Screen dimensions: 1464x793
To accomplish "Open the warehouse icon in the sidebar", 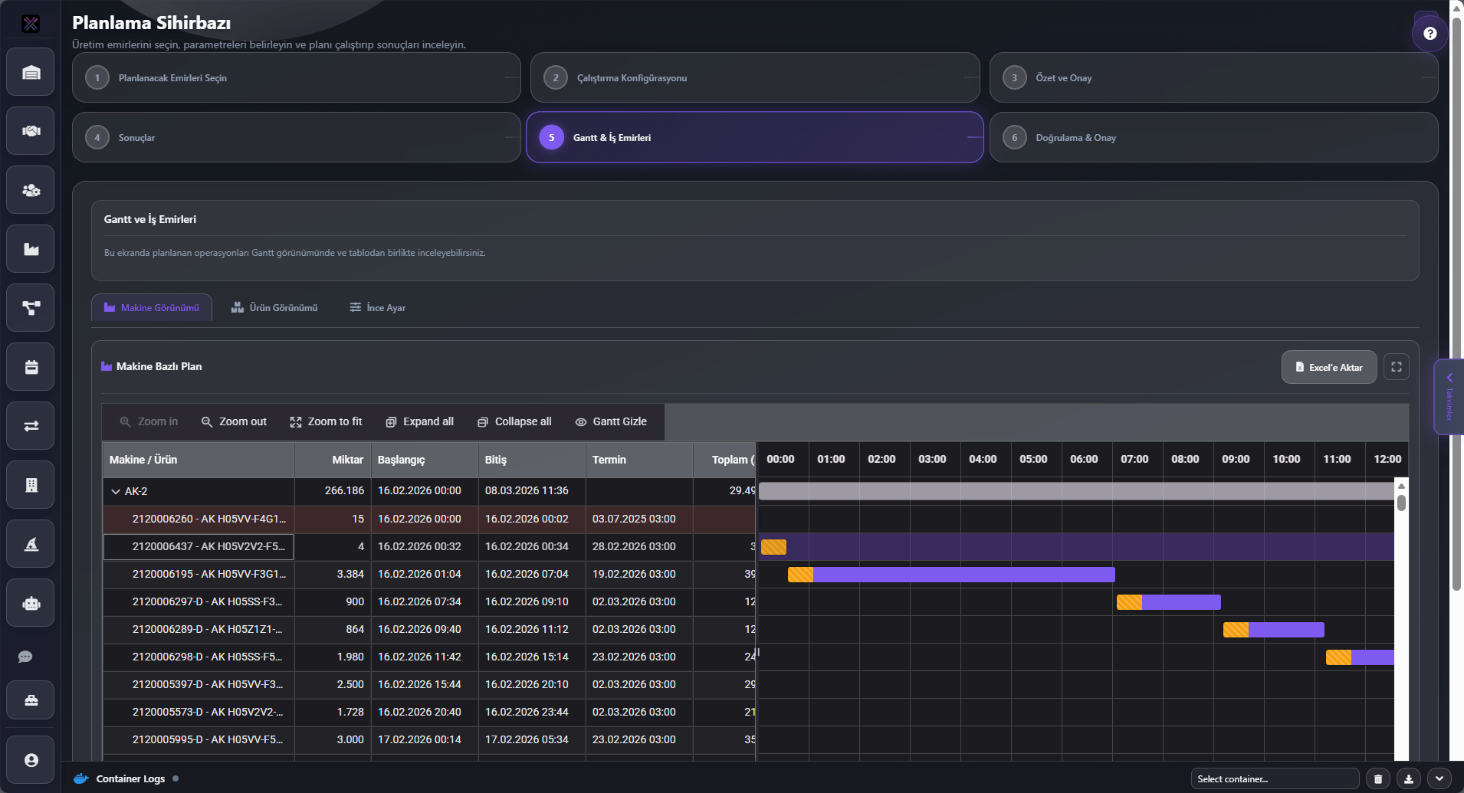I will [30, 72].
